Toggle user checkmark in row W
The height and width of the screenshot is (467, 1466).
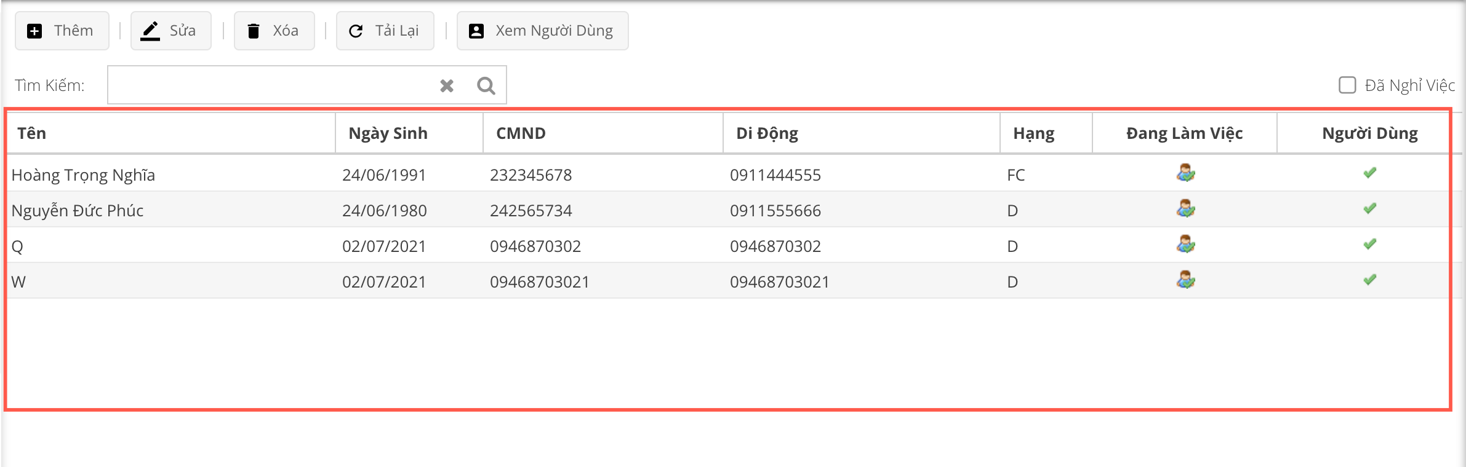[x=1369, y=280]
